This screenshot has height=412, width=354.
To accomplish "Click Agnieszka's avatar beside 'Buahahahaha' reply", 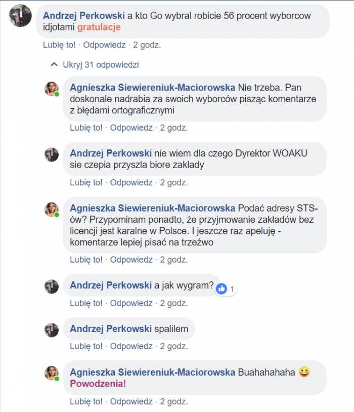I will pos(52,373).
